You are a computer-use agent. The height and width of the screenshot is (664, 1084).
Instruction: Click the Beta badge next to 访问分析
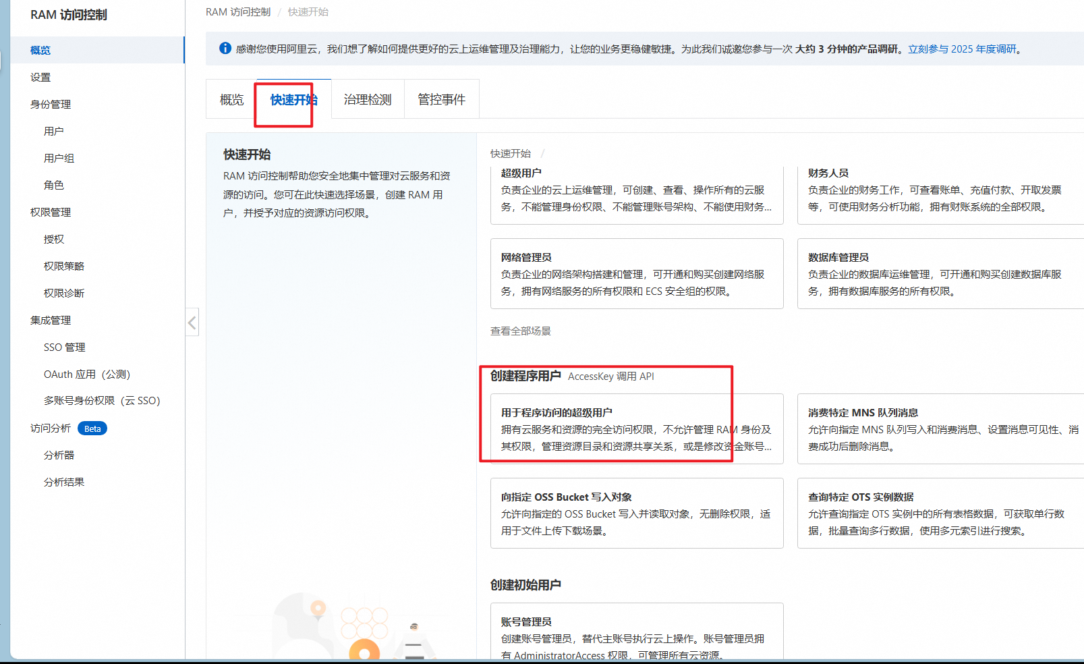92,428
